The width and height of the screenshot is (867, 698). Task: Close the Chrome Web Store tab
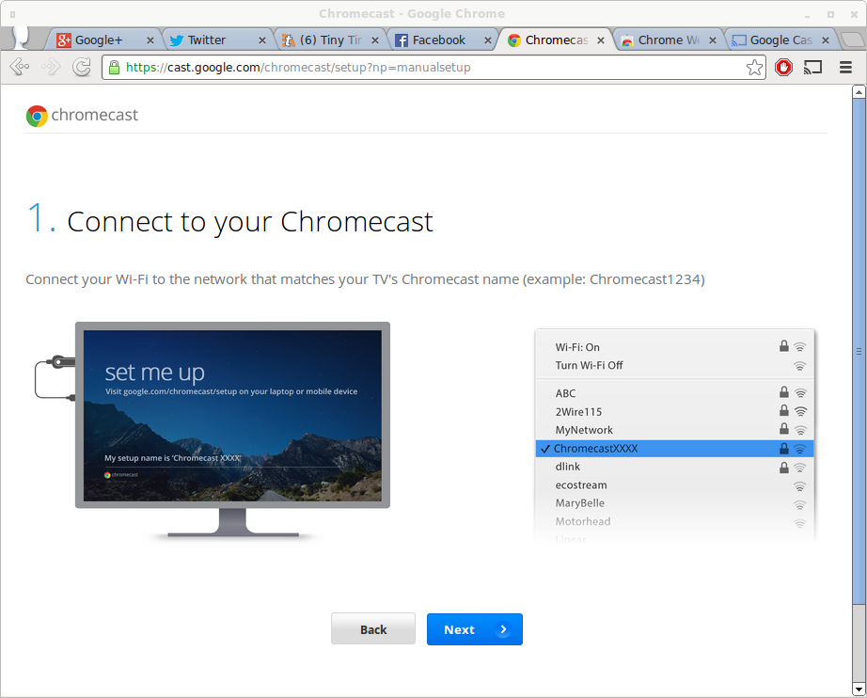(713, 40)
